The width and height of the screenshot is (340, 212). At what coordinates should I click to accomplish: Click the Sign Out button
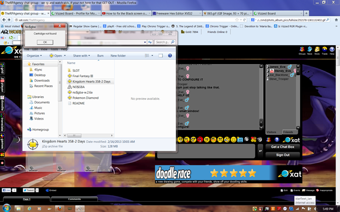click(283, 155)
